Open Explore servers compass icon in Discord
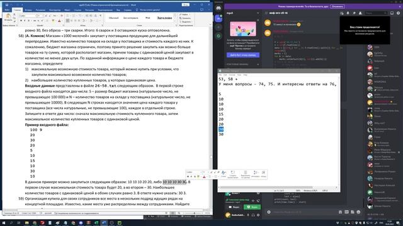 click(x=219, y=36)
